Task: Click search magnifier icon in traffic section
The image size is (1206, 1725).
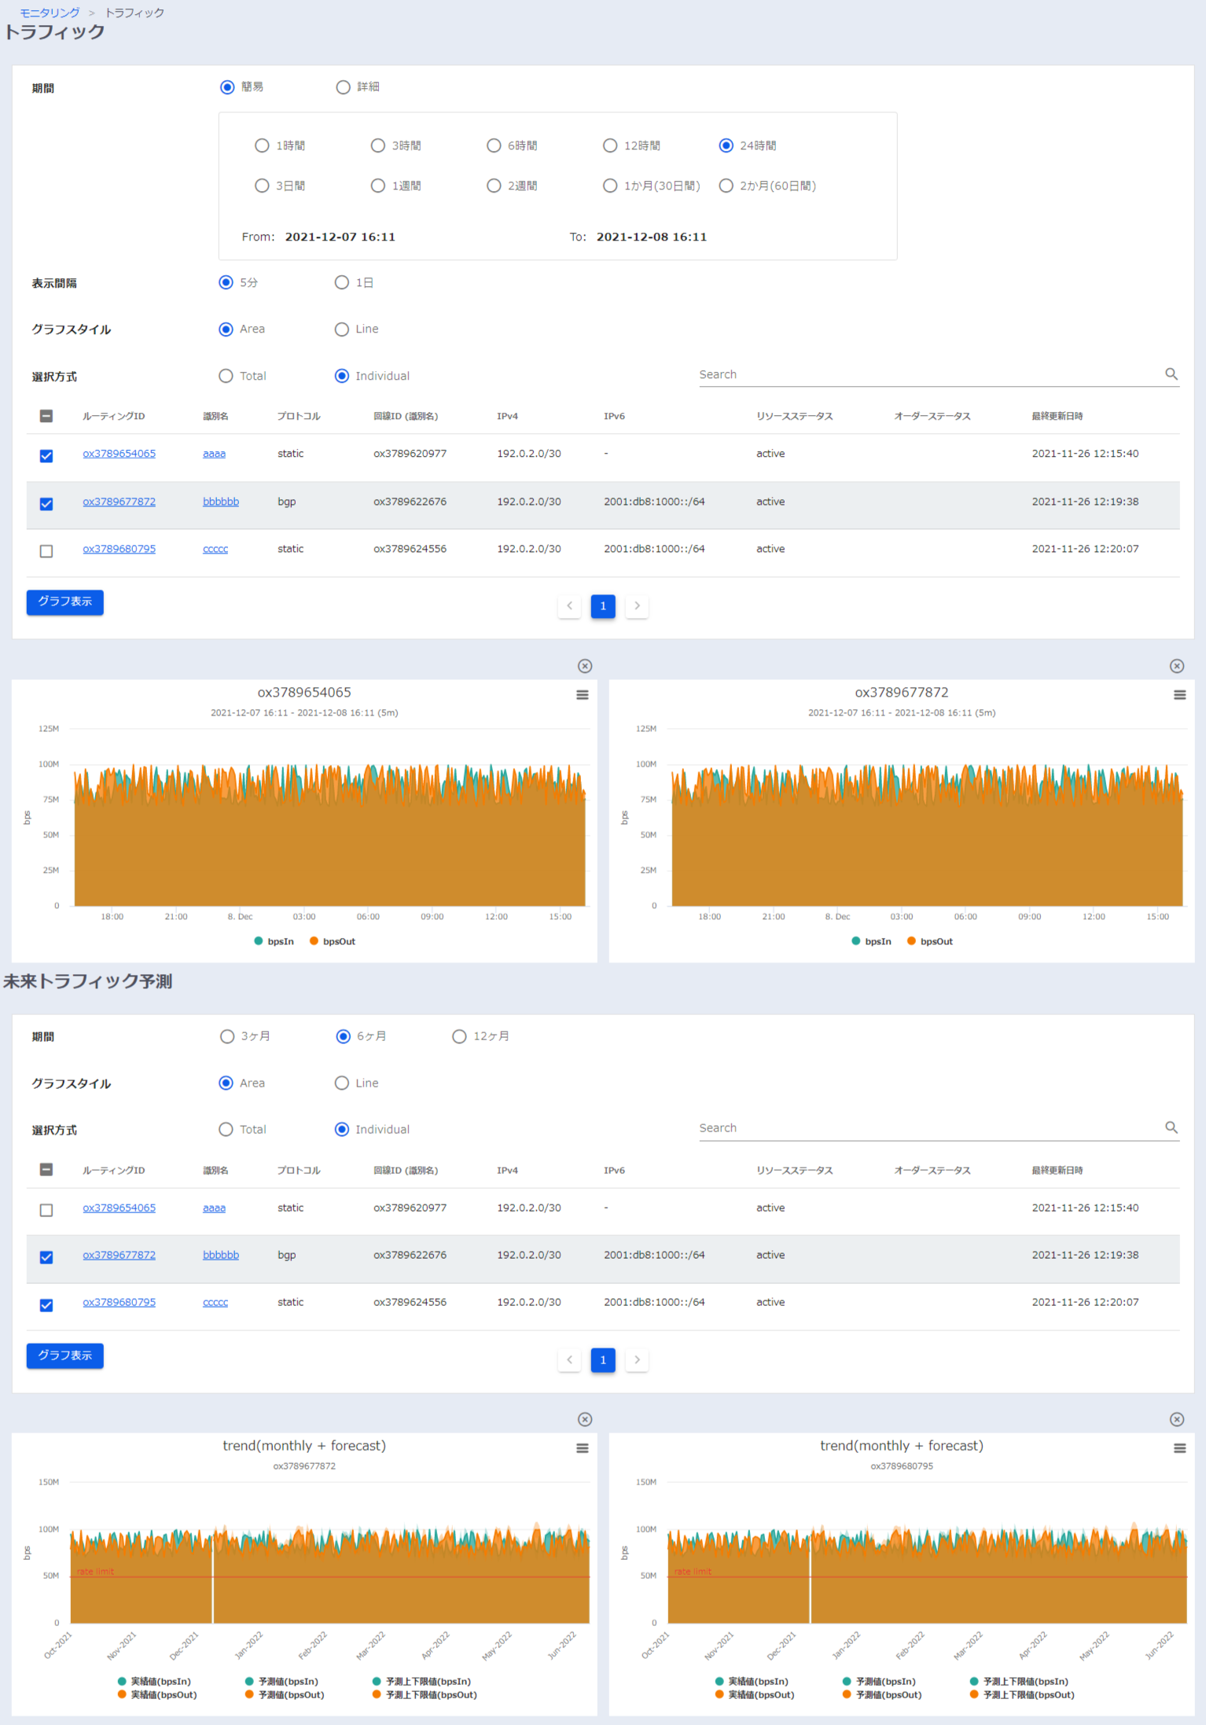Action: coord(1171,374)
